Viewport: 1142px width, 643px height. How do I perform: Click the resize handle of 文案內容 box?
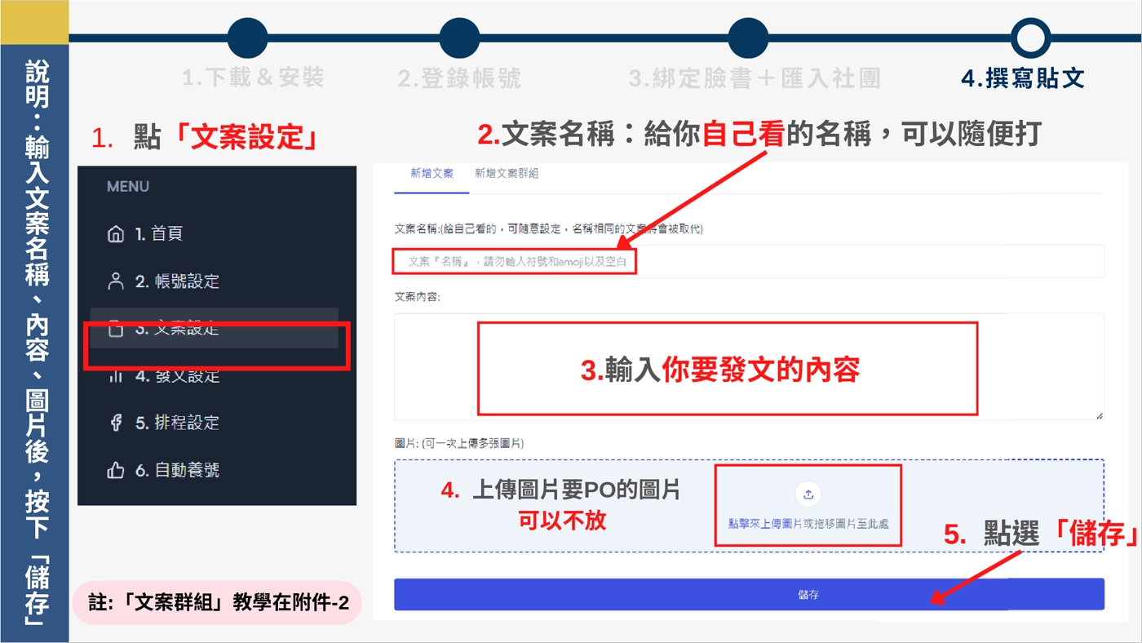coord(1098,415)
